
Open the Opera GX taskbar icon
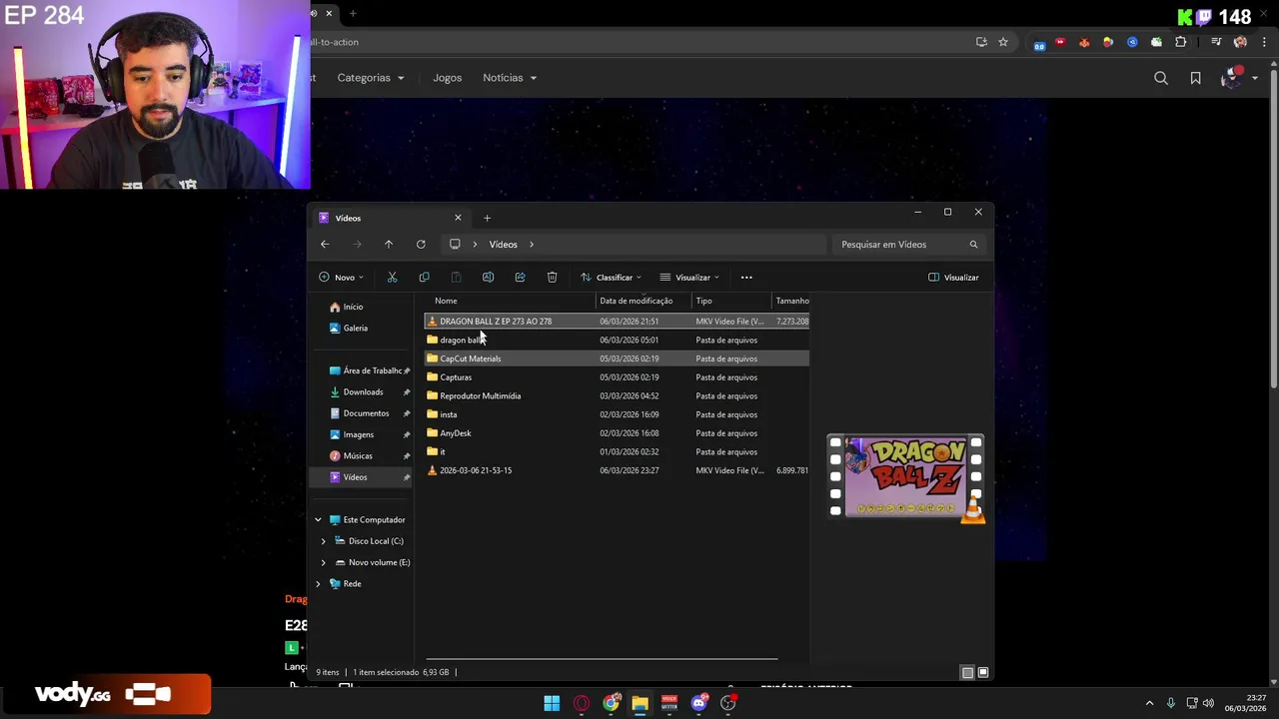[x=582, y=703]
